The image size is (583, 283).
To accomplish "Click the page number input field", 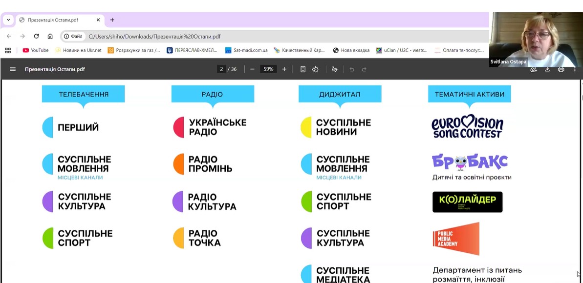I will tap(221, 69).
